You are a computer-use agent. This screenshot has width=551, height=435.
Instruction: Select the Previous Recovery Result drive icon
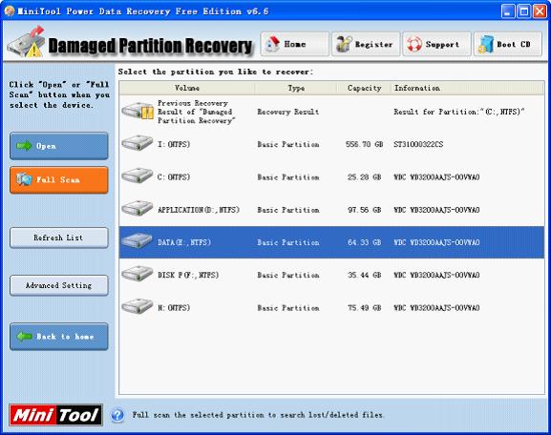click(138, 111)
